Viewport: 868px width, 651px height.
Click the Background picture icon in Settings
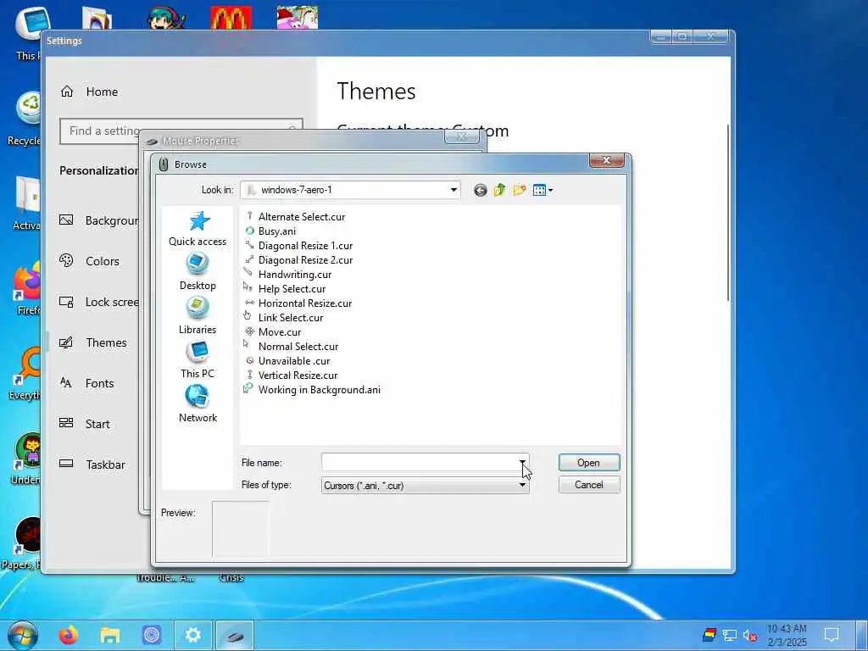coord(66,220)
